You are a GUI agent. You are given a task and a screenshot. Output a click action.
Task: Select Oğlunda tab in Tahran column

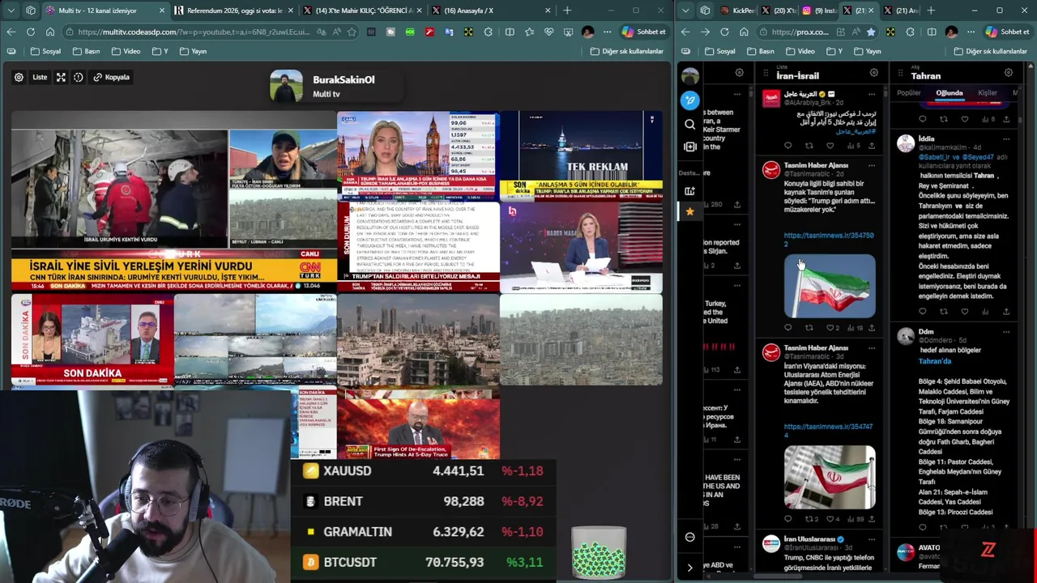(950, 93)
